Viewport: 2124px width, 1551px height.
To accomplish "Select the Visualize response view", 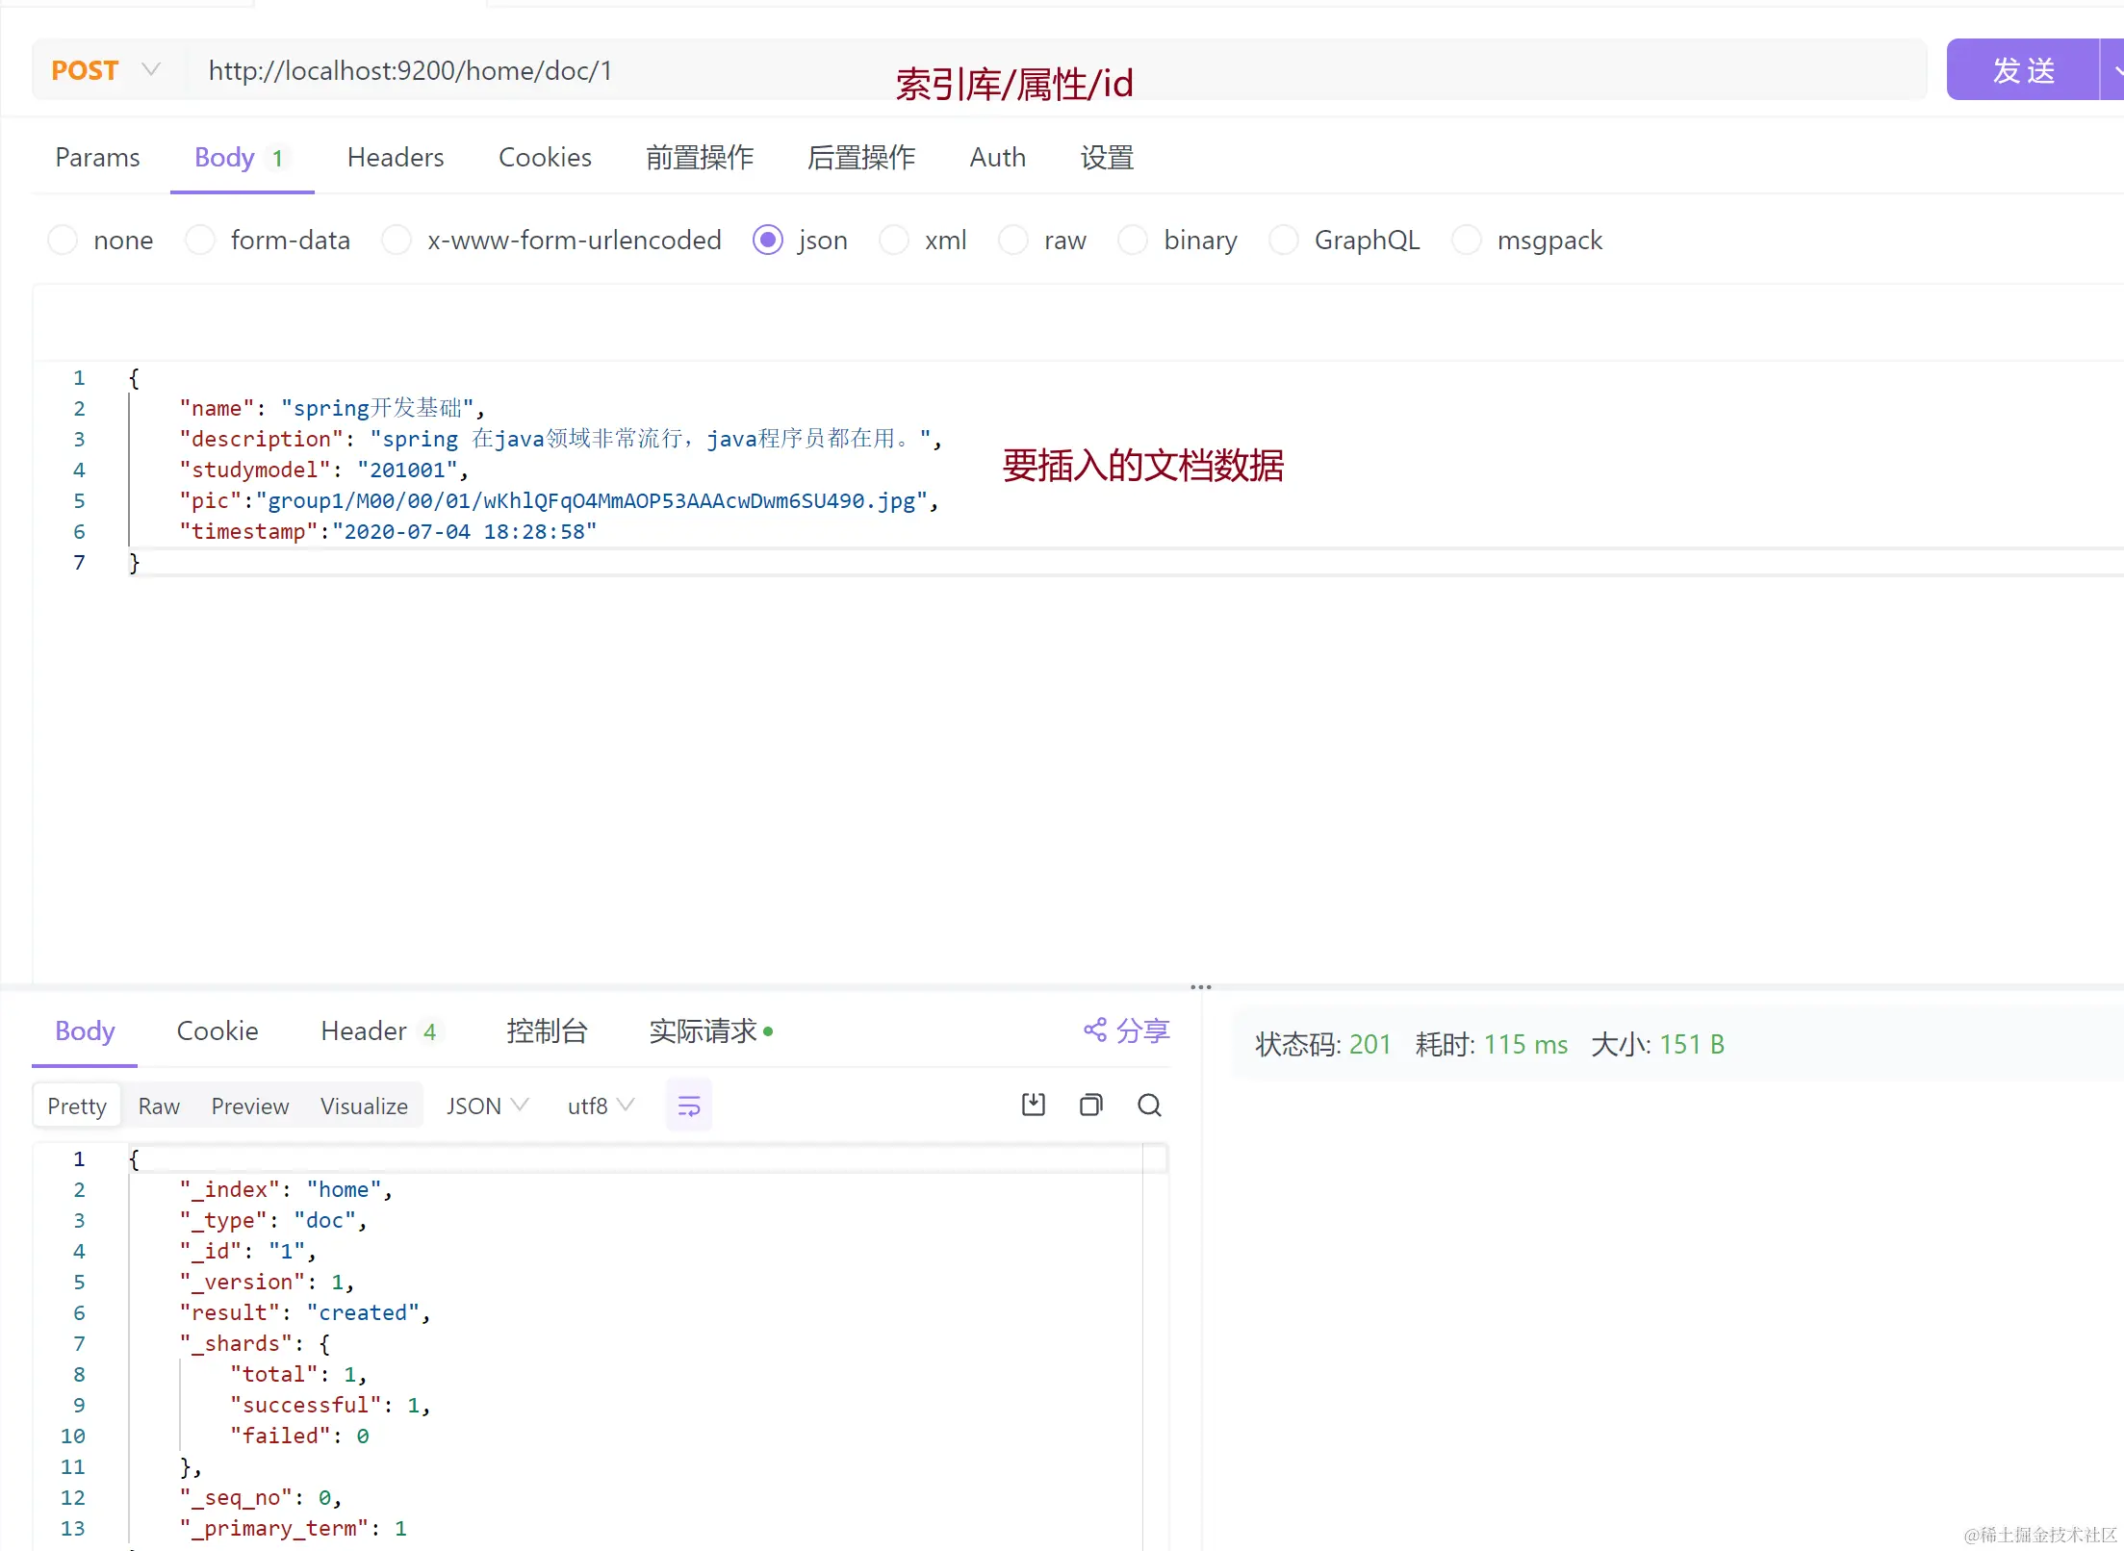I will (x=364, y=1106).
